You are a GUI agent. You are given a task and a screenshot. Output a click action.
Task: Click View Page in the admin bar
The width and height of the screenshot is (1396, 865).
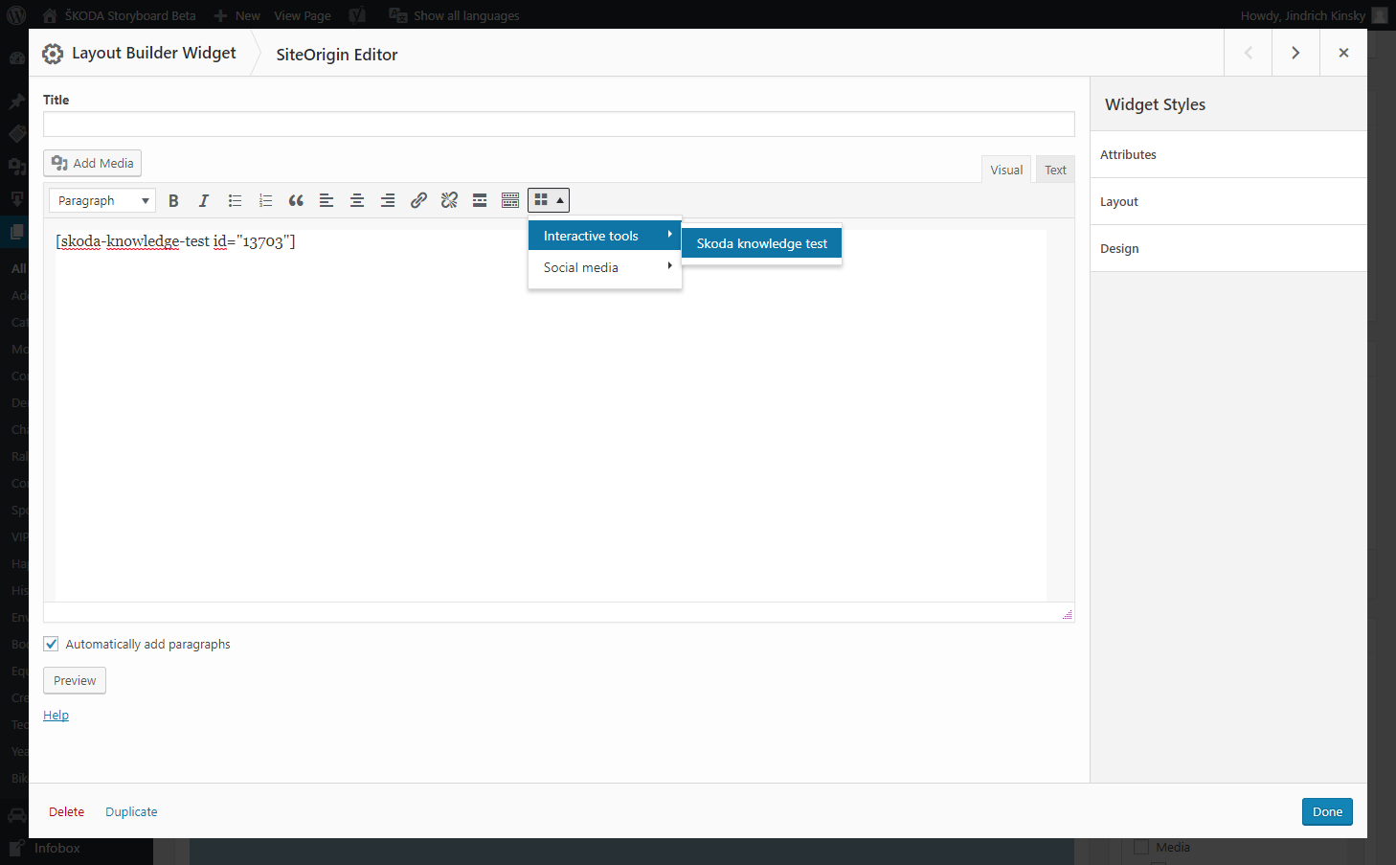click(303, 15)
